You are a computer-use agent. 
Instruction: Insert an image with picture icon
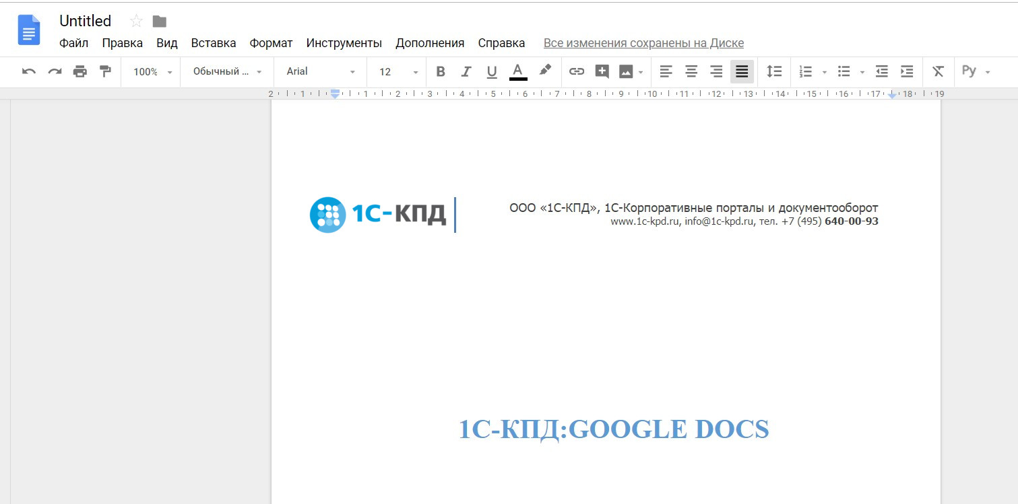tap(626, 71)
